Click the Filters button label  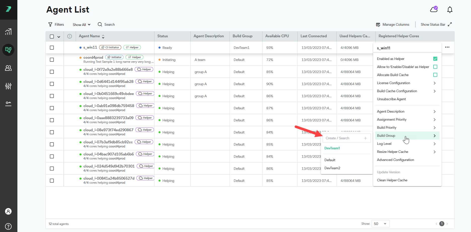point(59,24)
